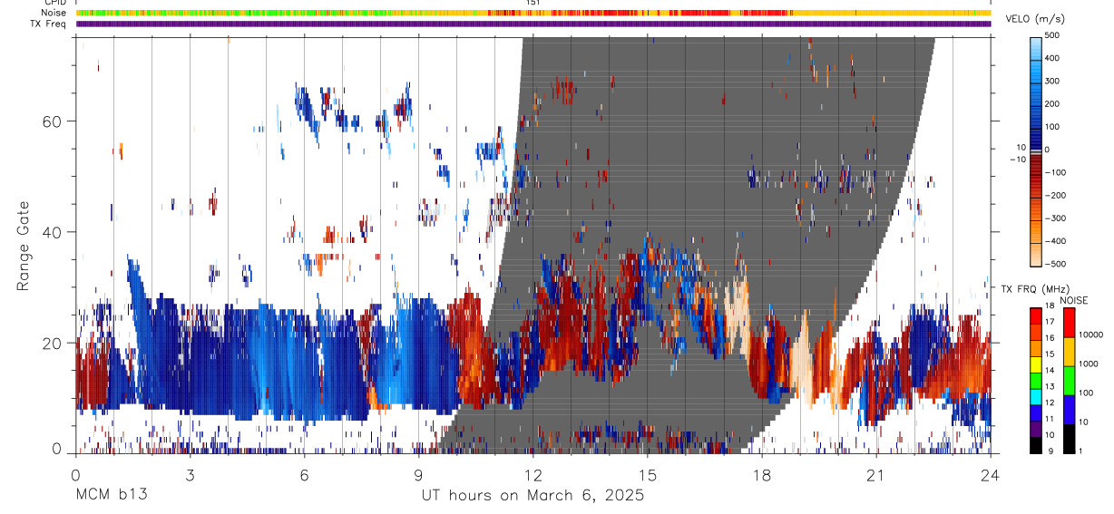Click the green swatch in TX FRQ legend

(1035, 379)
